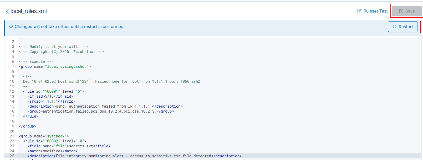Viewport: 423px width, 161px height.
Task: Place cursor on the secrets.txt field line
Action: click(x=69, y=146)
